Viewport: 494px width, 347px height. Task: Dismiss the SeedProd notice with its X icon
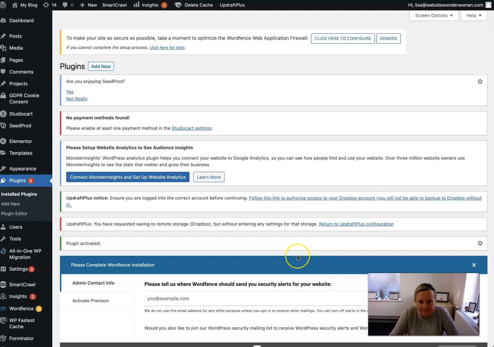coord(480,82)
